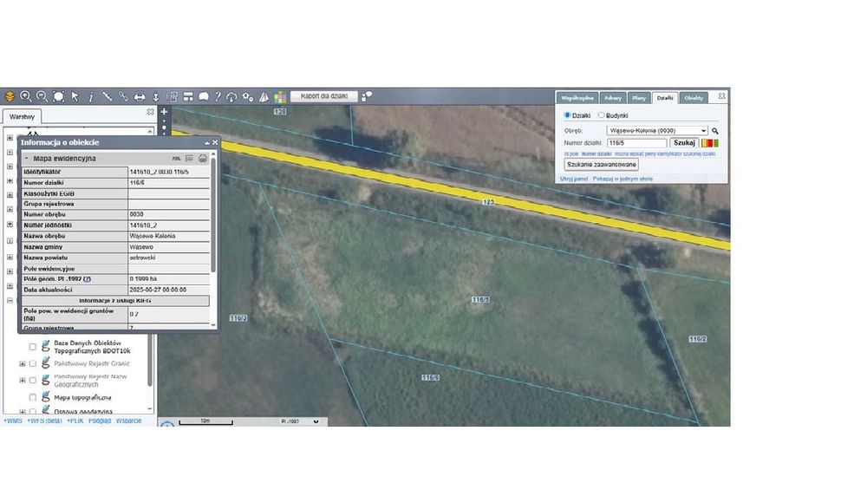867x483 pixels.
Task: Switch to the Plany tab
Action: click(639, 98)
